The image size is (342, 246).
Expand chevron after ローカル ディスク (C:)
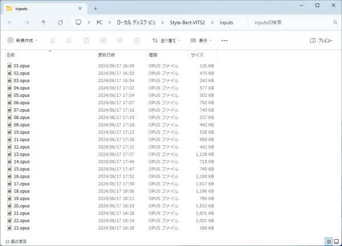tap(162, 22)
